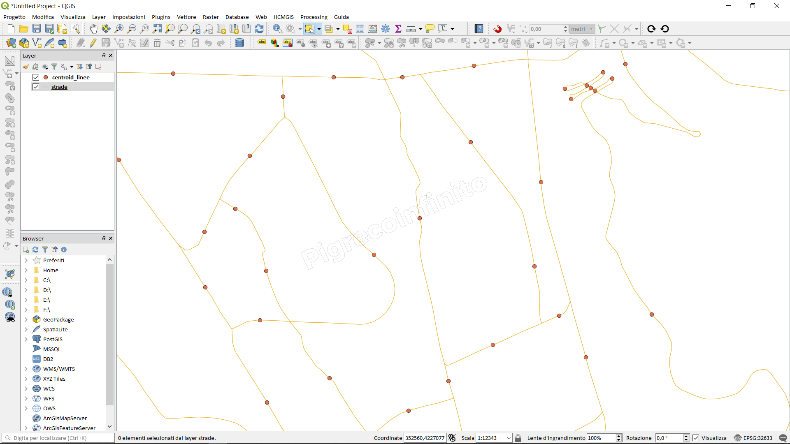This screenshot has width=790, height=444.
Task: Increase the magnifier percentage stepper
Action: [619, 436]
